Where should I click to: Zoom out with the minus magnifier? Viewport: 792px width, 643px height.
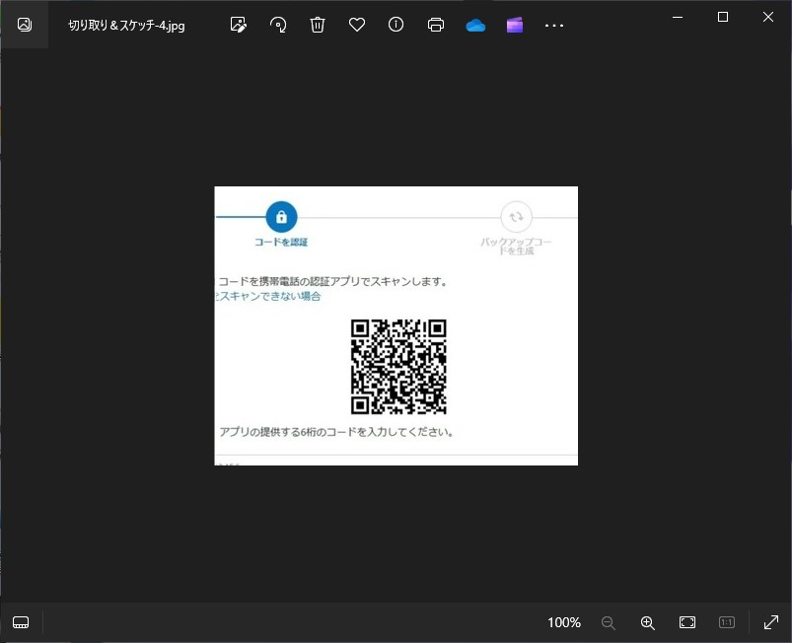[x=609, y=622]
